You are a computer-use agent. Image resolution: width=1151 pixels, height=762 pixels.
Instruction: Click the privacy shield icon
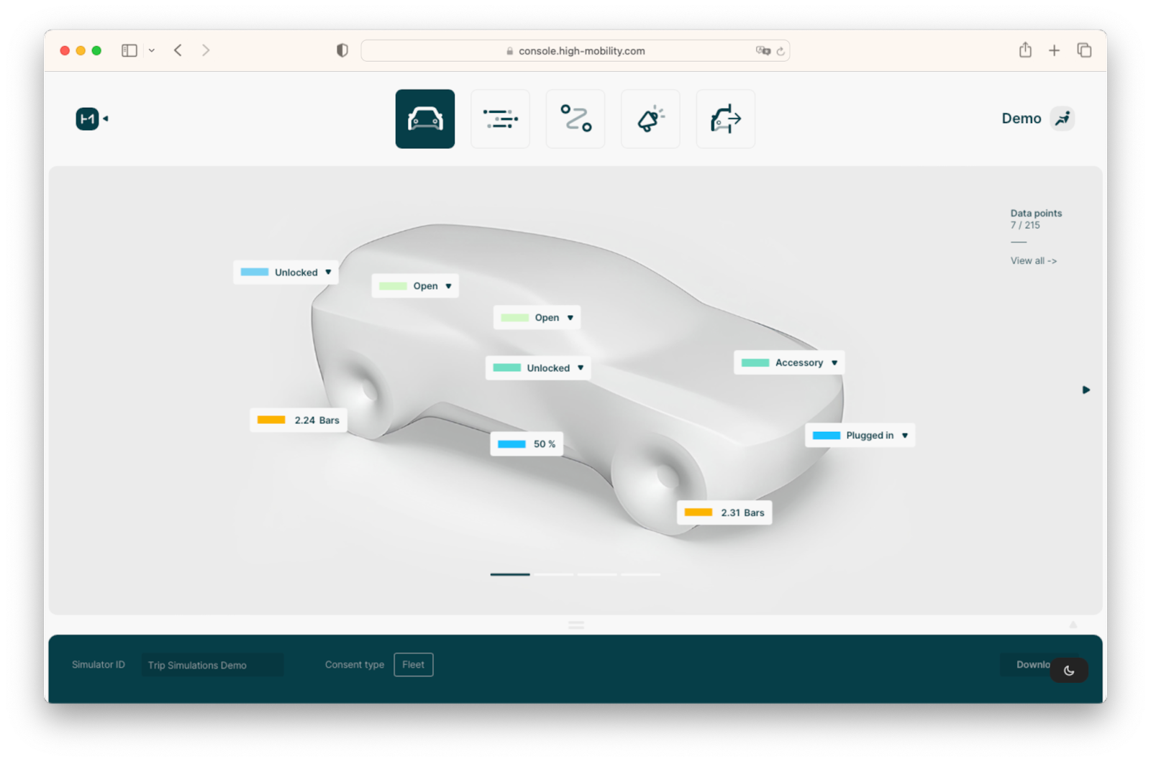click(x=342, y=50)
